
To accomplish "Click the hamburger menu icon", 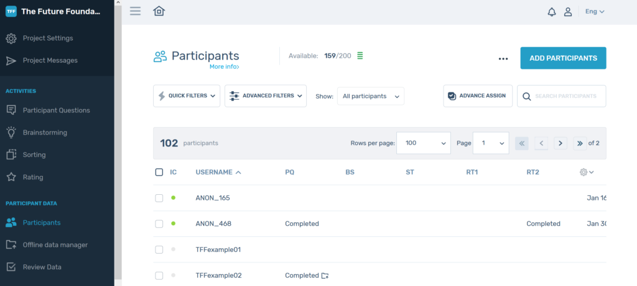I will coord(135,11).
